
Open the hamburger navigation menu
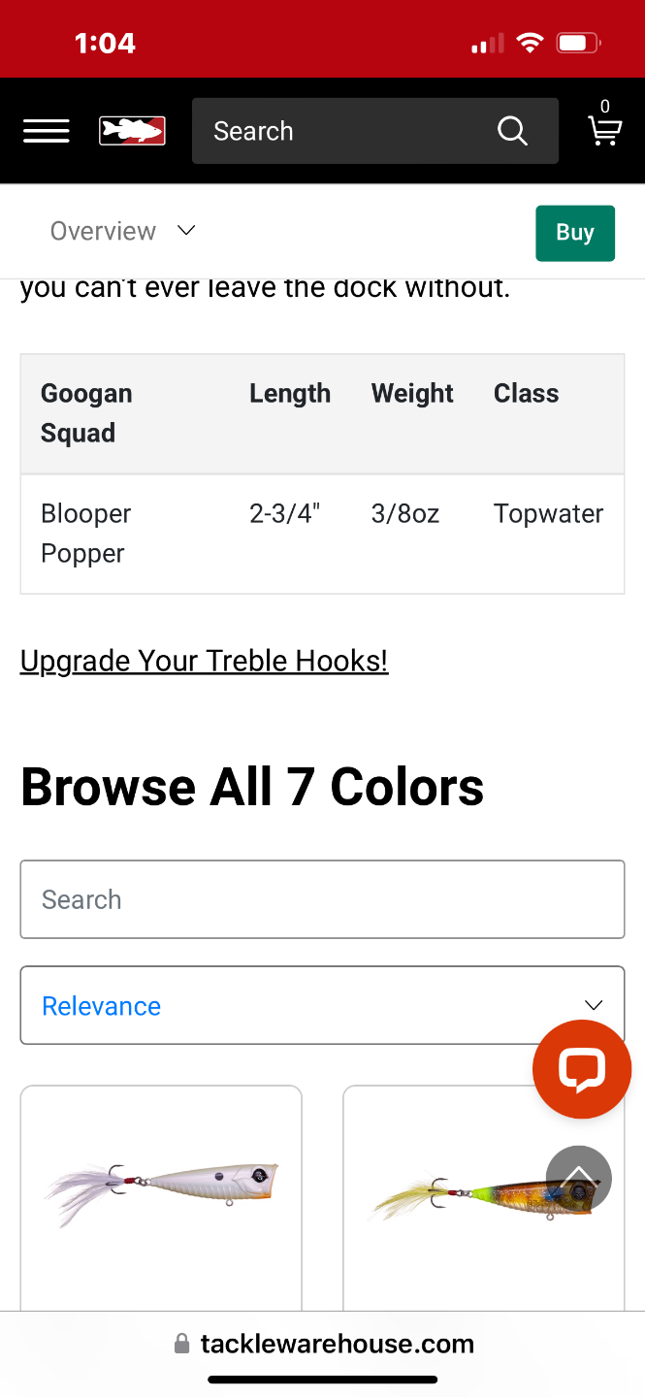coord(47,131)
